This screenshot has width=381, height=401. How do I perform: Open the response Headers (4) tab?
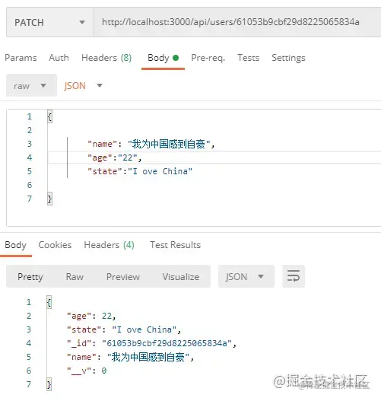tap(109, 245)
